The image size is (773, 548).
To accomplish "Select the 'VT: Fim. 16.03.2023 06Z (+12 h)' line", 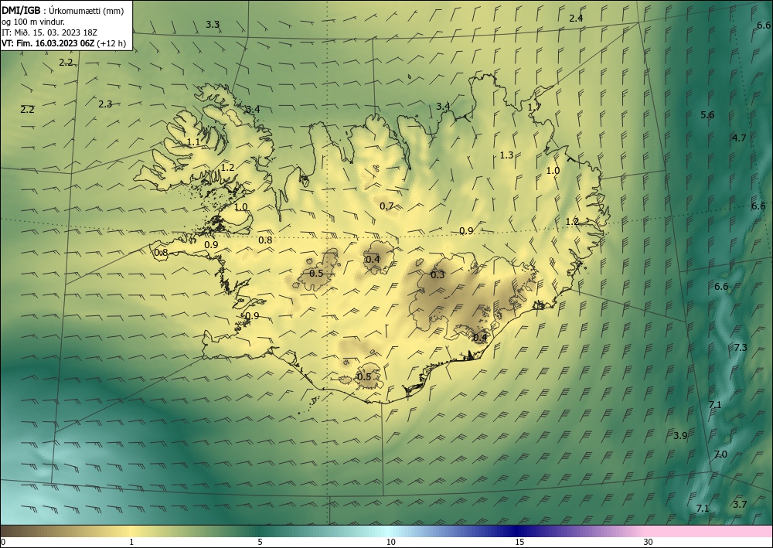I will pyautogui.click(x=63, y=43).
